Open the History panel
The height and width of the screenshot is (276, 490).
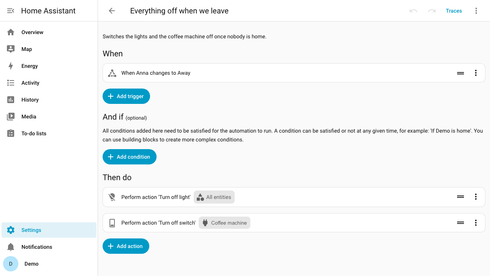click(49, 100)
